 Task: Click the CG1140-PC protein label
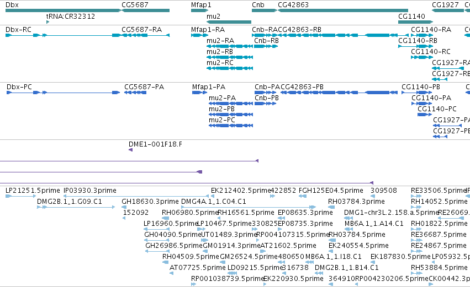click(x=437, y=109)
